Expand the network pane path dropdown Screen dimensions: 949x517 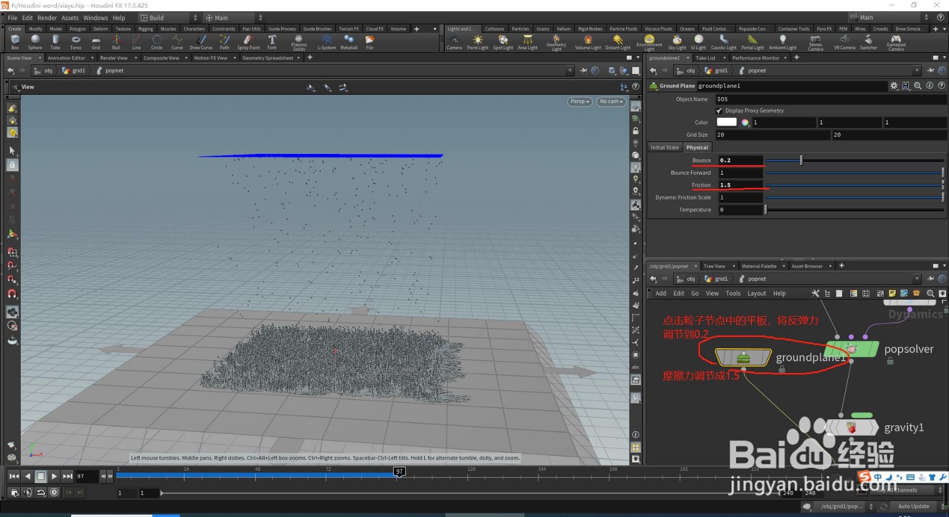click(917, 279)
